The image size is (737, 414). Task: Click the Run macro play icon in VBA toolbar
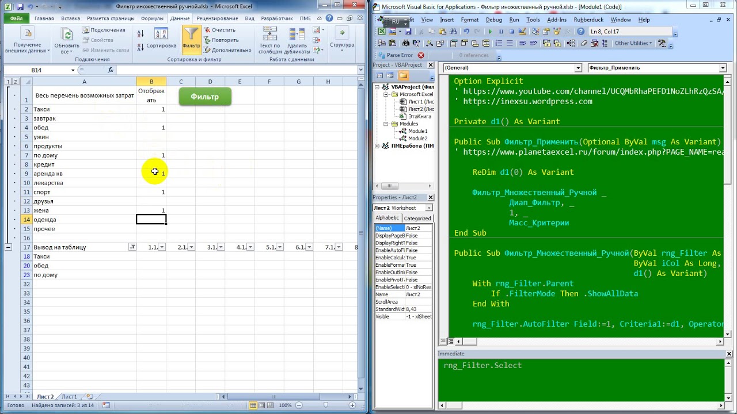490,32
